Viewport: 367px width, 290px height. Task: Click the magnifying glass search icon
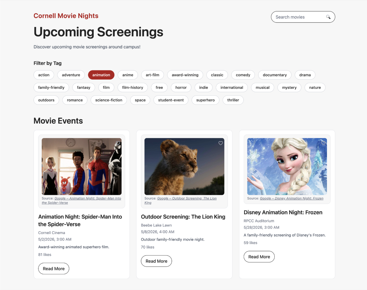point(328,17)
